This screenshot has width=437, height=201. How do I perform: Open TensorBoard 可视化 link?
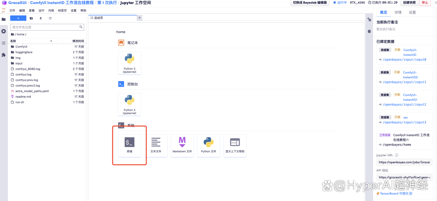pos(394,193)
